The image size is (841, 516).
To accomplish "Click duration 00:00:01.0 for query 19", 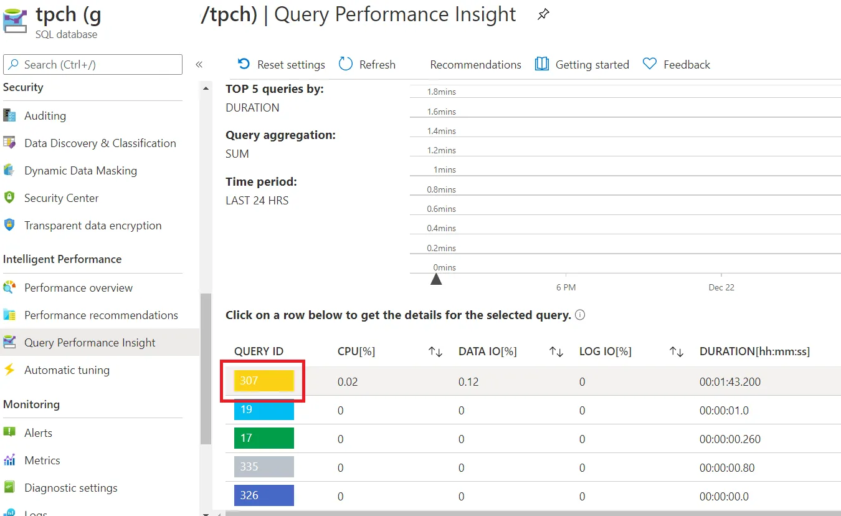I will pos(725,411).
